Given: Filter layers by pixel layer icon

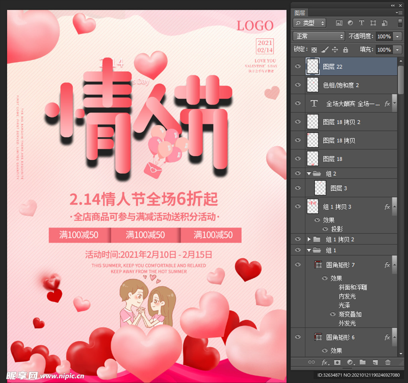Looking at the screenshot, I should pyautogui.click(x=339, y=23).
